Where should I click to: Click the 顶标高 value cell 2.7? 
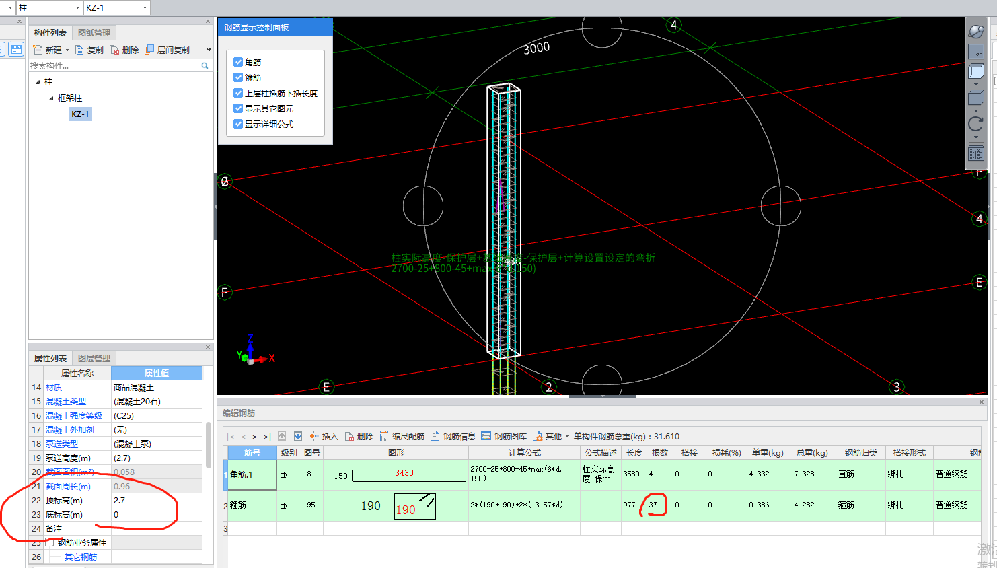[157, 501]
